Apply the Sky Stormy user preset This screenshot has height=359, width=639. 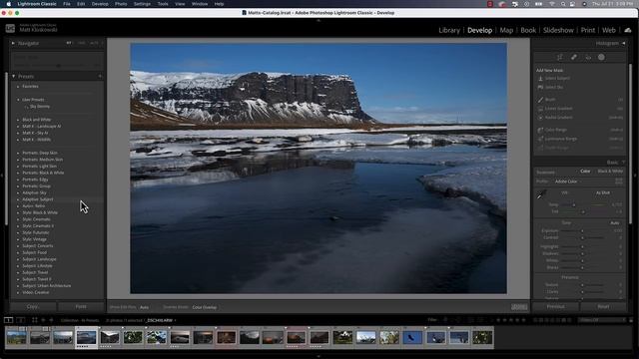tap(40, 107)
